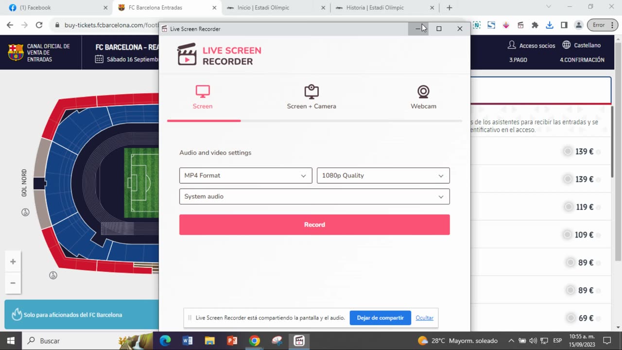Switch to the FC Barcelona Entradas tab
This screenshot has height=350, width=622.
pyautogui.click(x=167, y=8)
